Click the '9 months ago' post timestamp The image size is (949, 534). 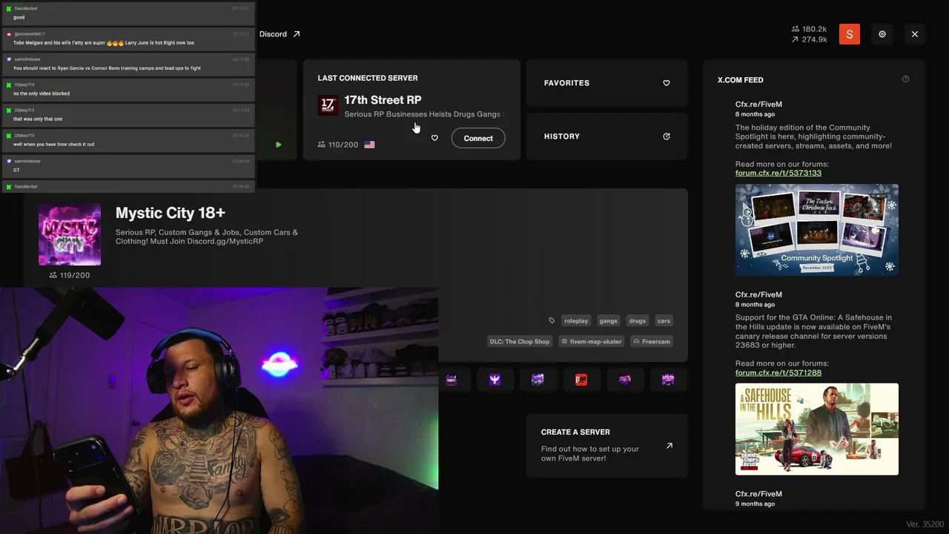[755, 504]
